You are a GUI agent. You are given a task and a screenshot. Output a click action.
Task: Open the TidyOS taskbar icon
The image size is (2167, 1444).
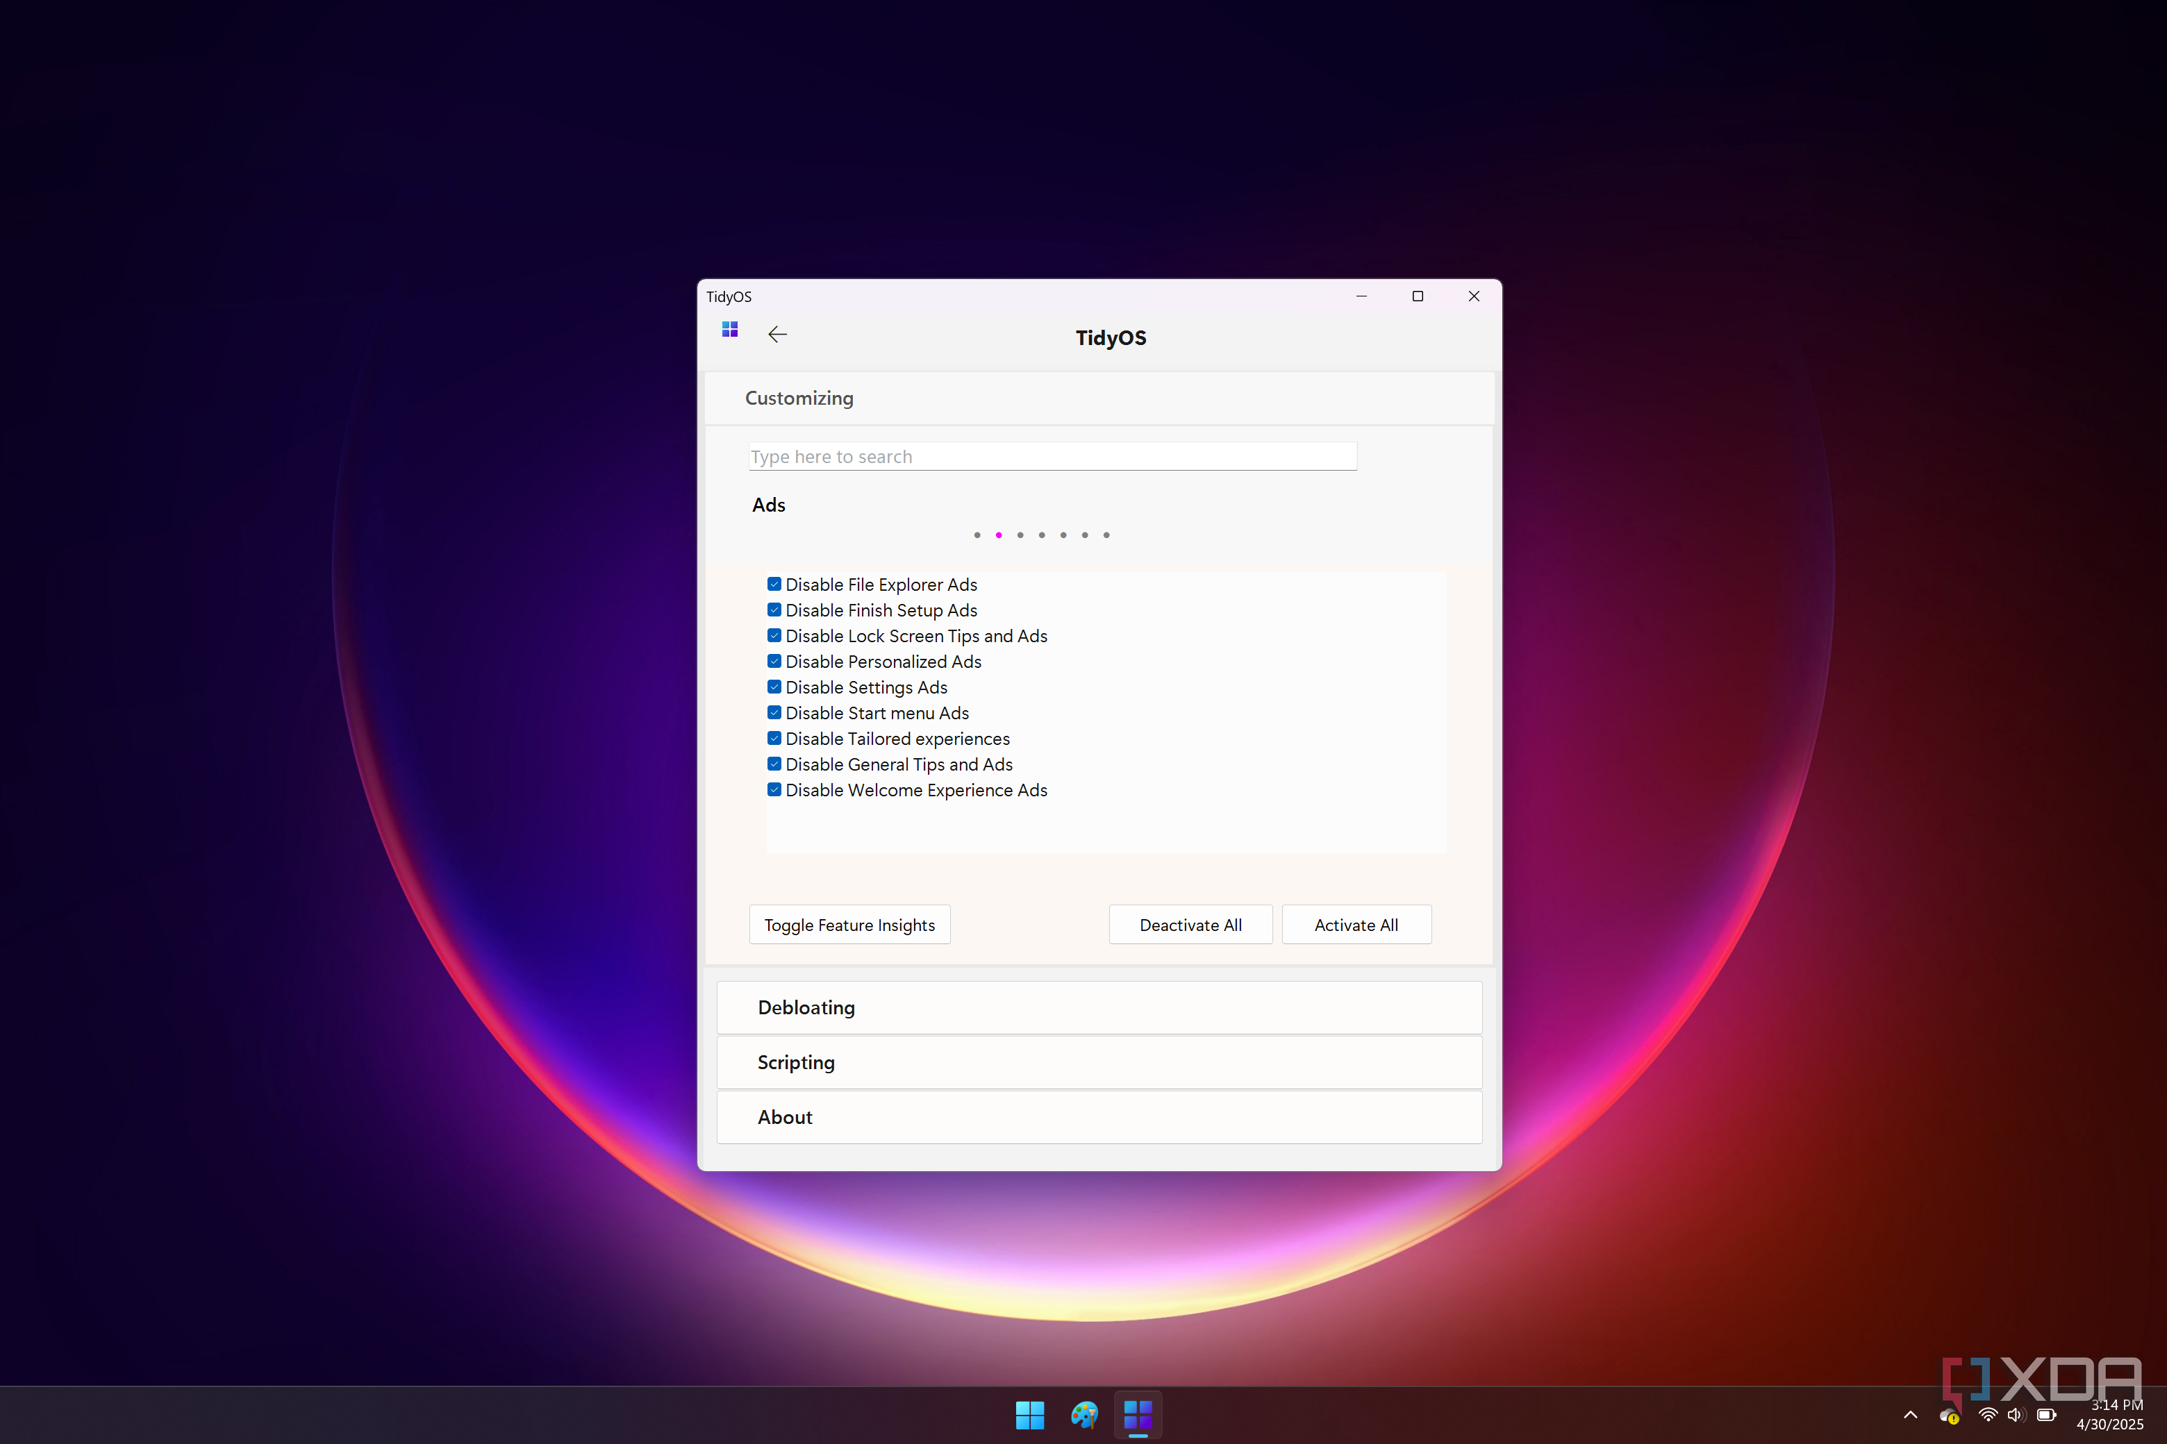click(x=1138, y=1415)
